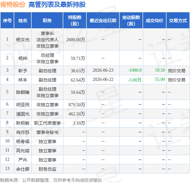Select the 成交均价 column header
190x183 pixels.
click(x=155, y=20)
